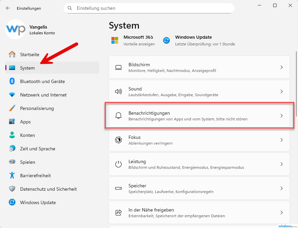Open the Apps icon in the sidebar
298x228 pixels.
pos(12,122)
